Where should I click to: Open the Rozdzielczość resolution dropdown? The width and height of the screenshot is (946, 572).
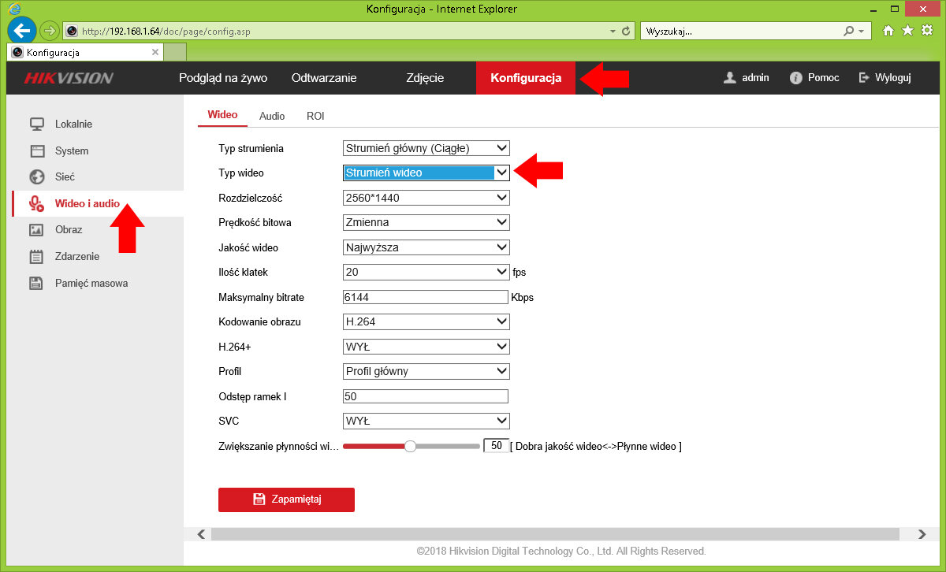point(426,198)
